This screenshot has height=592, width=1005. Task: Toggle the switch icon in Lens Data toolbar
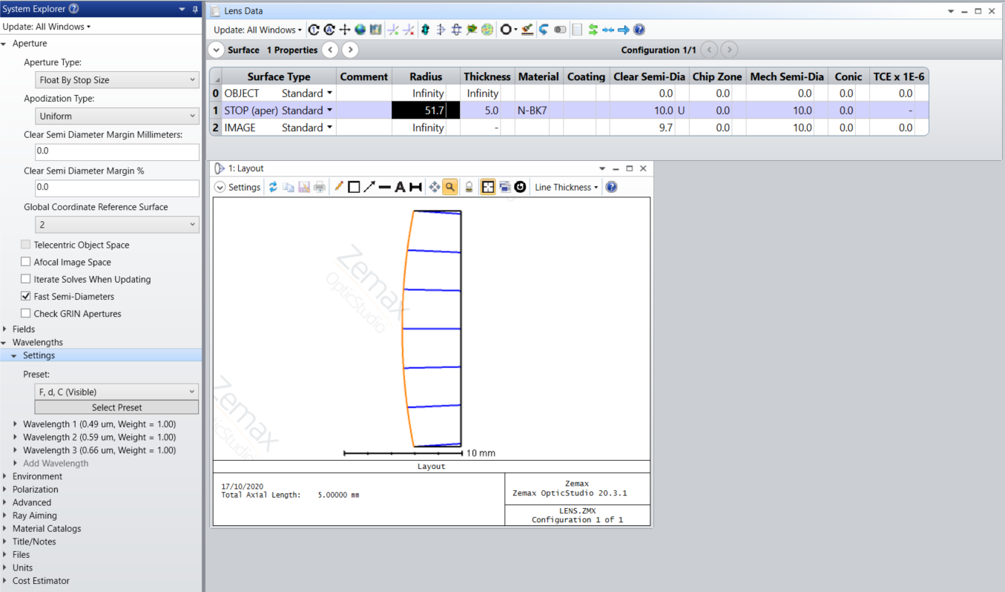point(560,30)
